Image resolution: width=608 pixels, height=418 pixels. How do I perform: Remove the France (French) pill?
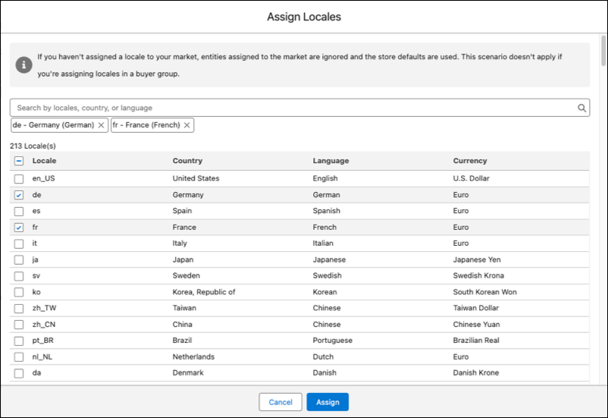pyautogui.click(x=187, y=125)
